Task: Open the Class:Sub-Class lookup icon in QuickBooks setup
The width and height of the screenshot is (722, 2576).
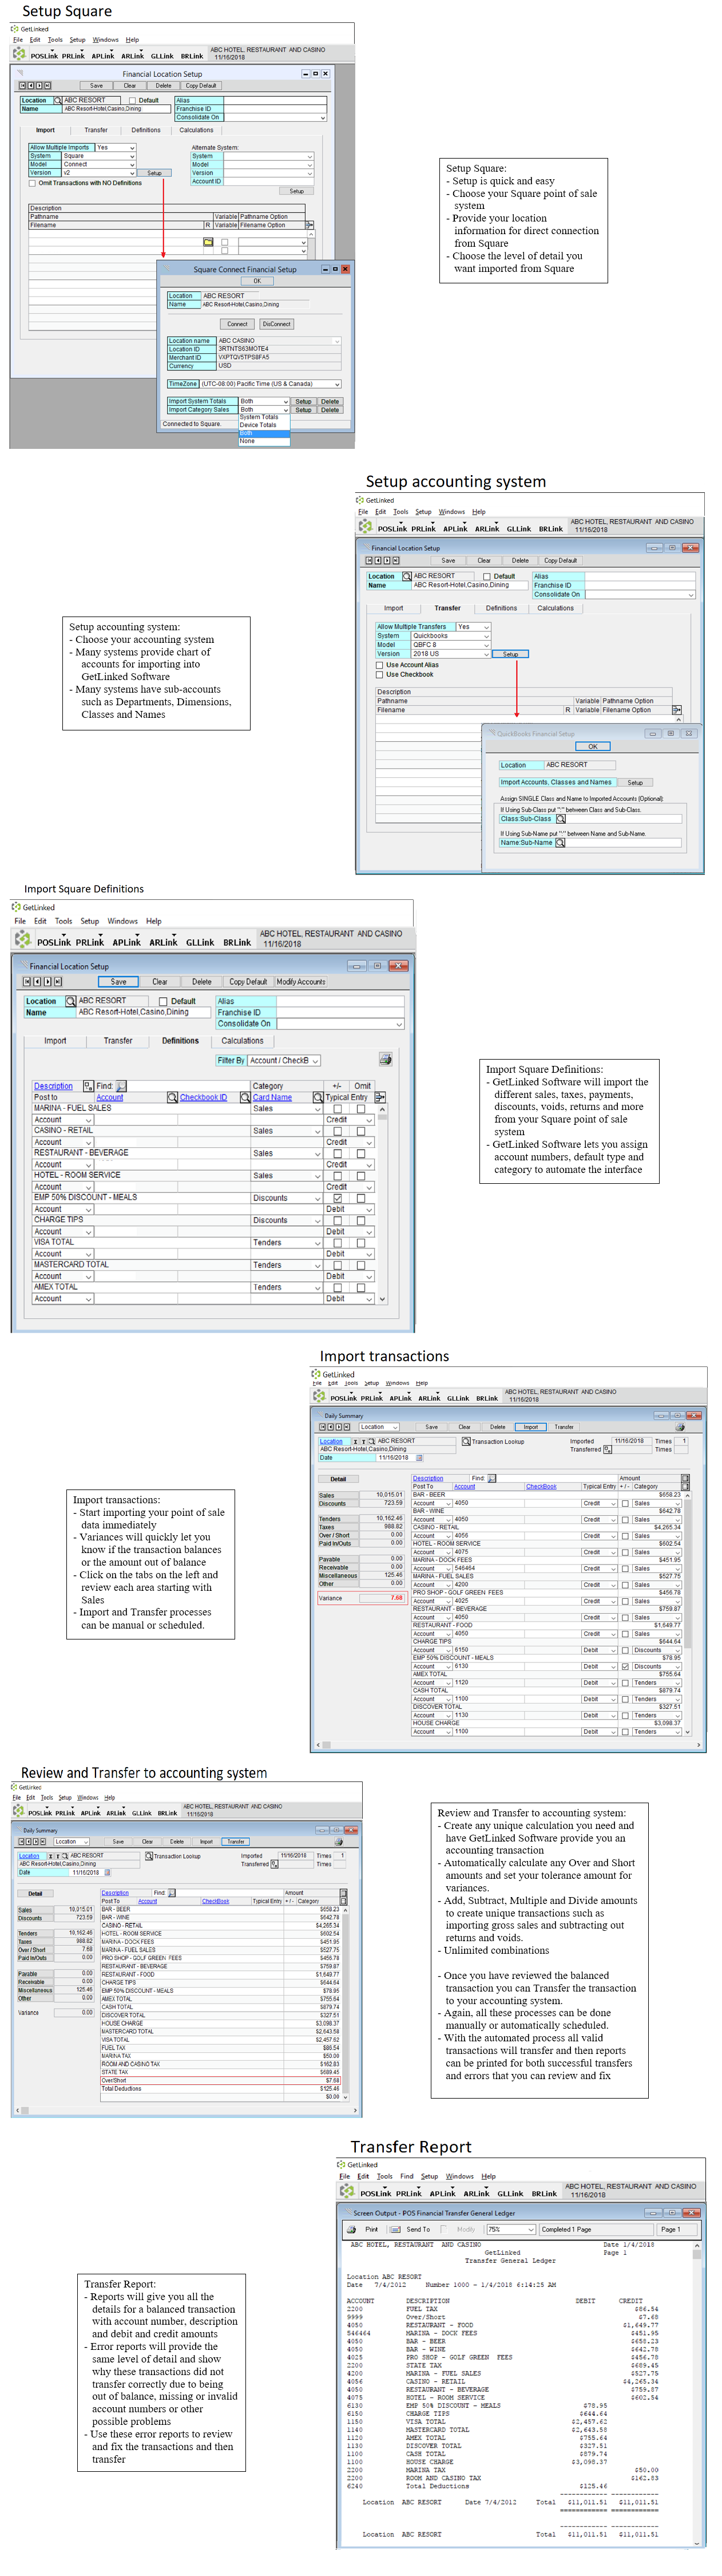Action: (x=561, y=819)
